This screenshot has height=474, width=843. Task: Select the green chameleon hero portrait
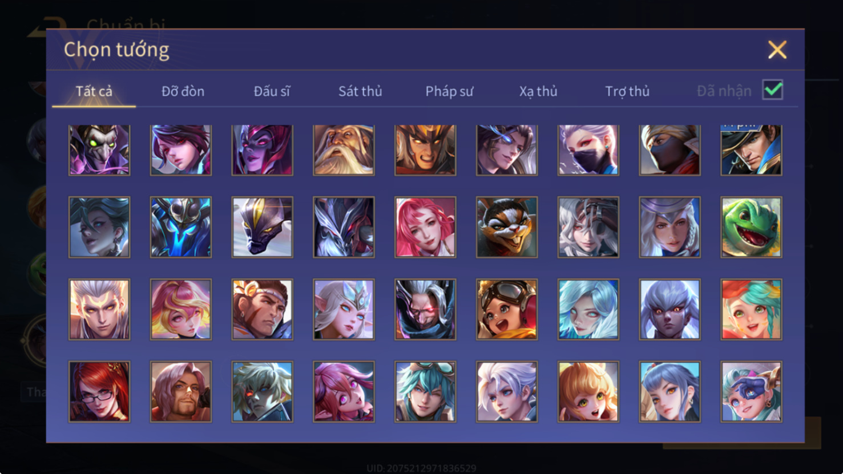tap(751, 227)
